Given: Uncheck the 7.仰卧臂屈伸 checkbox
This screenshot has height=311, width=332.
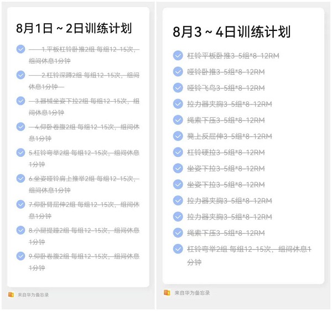Looking at the screenshot, I should 21,204.
